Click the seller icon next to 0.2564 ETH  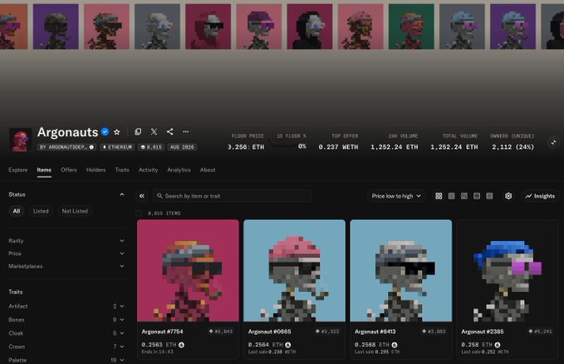coord(287,345)
